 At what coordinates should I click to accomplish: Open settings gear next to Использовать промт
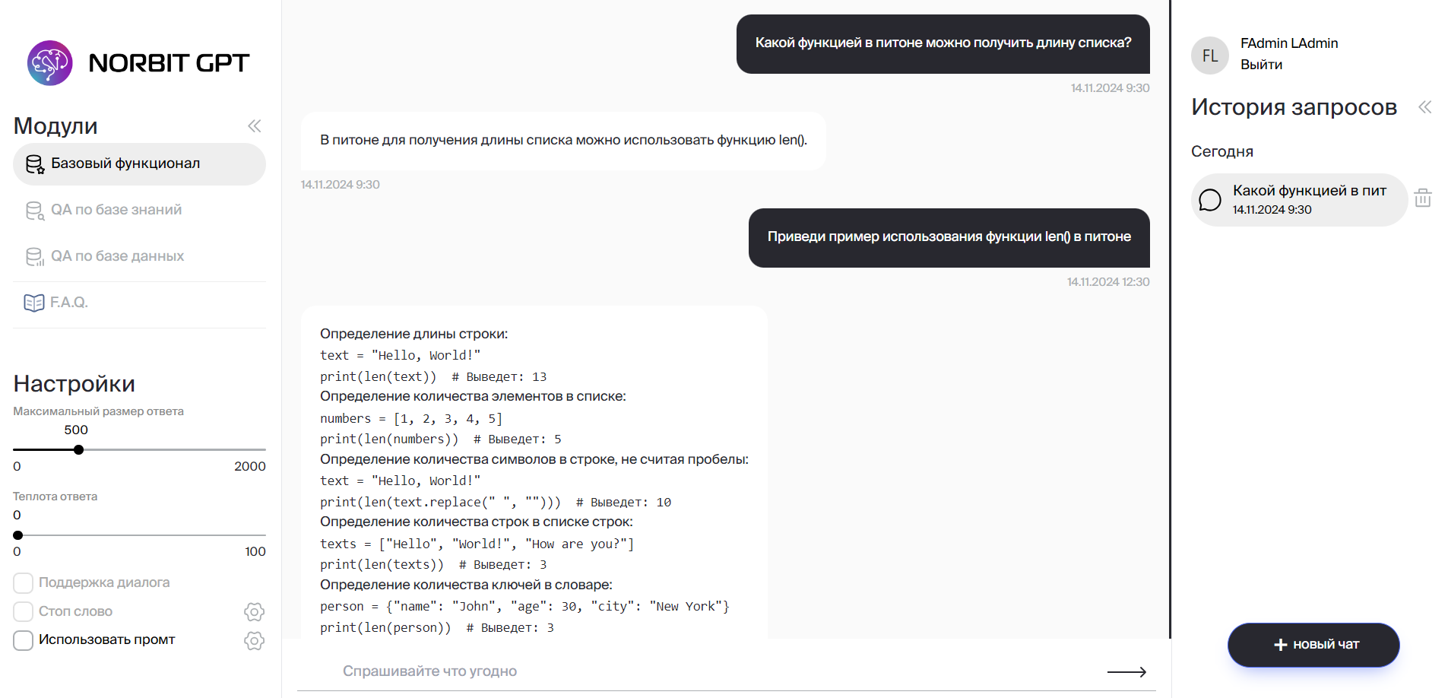click(x=254, y=641)
